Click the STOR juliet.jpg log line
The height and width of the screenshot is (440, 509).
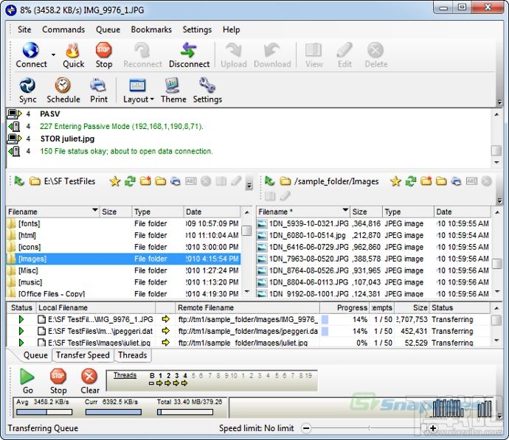click(67, 139)
